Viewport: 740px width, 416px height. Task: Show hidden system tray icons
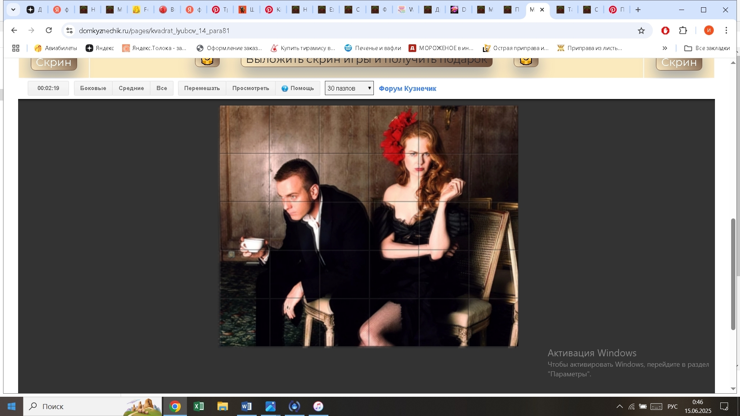tap(620, 406)
